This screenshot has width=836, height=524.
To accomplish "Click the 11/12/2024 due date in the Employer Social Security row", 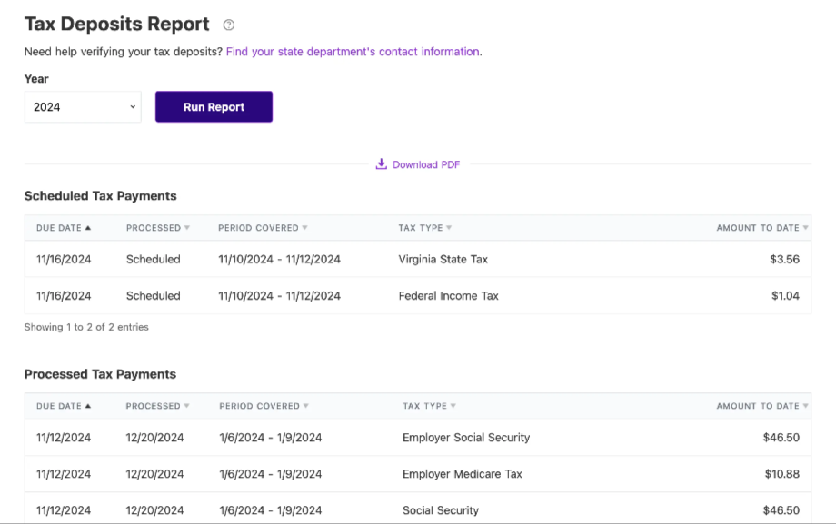I will click(64, 438).
